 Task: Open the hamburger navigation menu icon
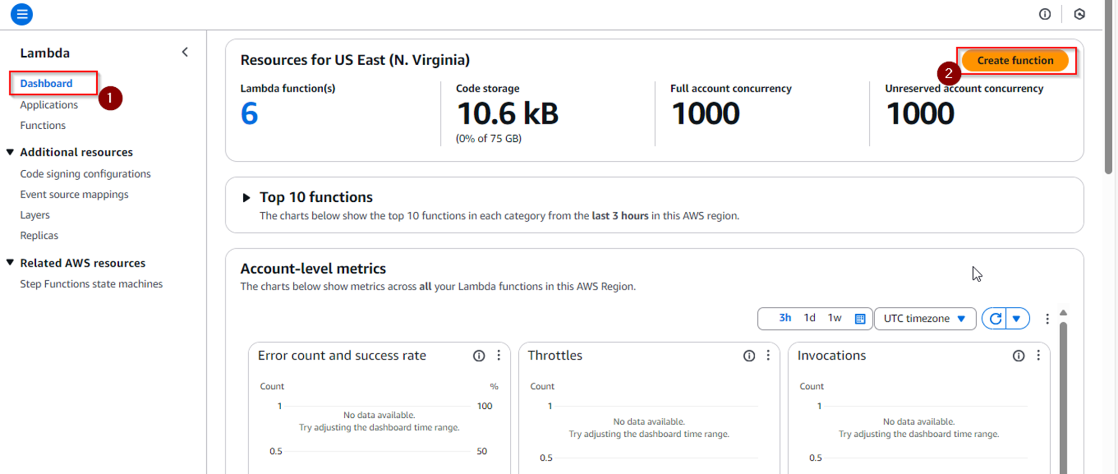22,14
